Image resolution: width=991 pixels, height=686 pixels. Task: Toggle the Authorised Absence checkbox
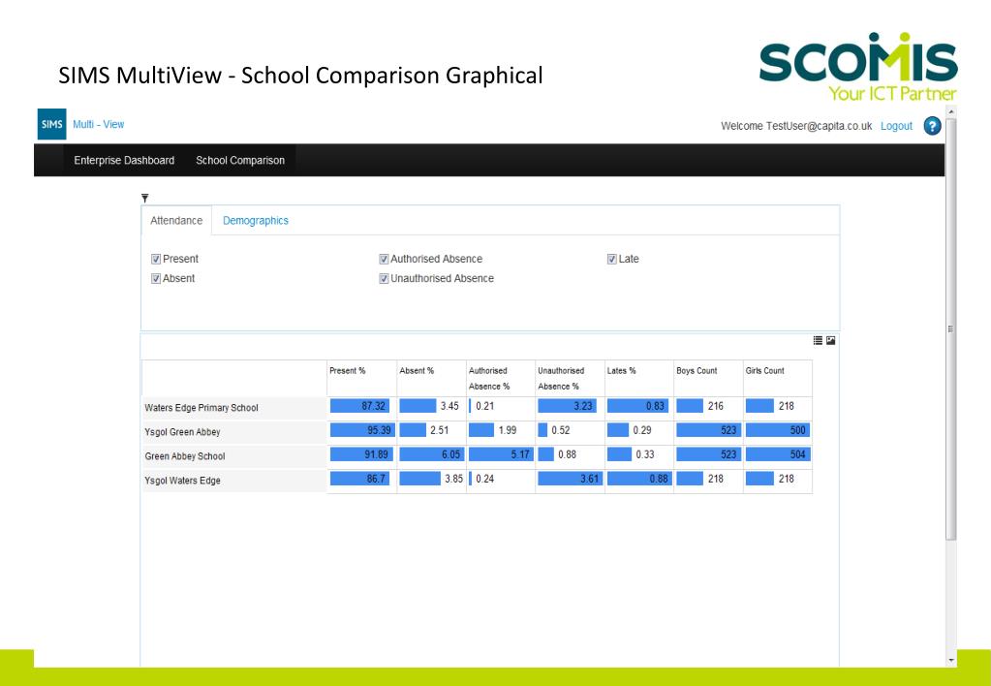[384, 260]
